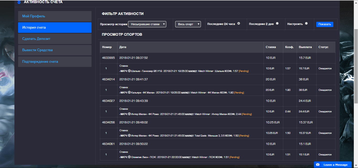This screenshot has width=358, height=168.
Task: Go to Сделать Депозит section
Action: coord(55,39)
